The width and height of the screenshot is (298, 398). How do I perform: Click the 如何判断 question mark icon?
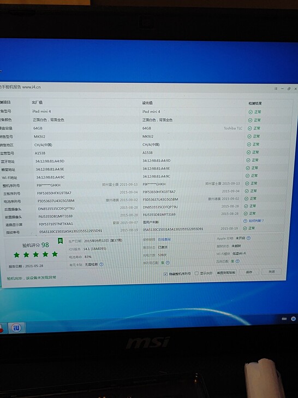click(x=245, y=221)
